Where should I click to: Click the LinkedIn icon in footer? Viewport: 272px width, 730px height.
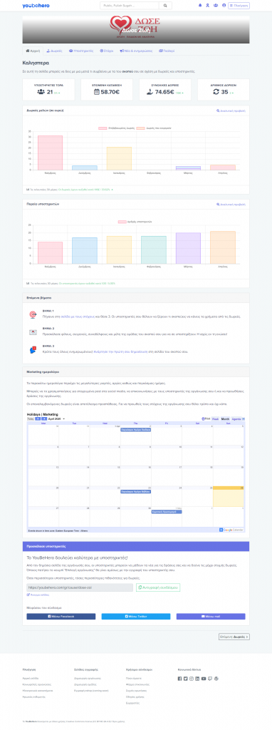[x=197, y=679]
